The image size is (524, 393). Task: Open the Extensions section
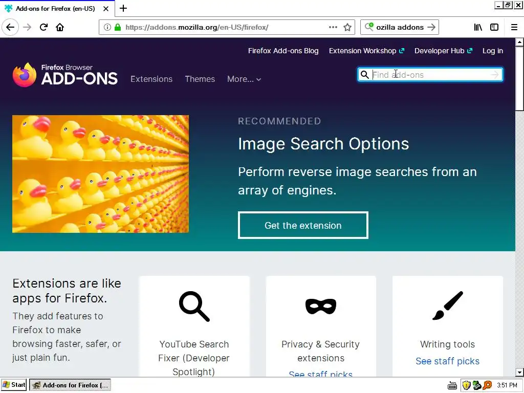[x=151, y=79]
